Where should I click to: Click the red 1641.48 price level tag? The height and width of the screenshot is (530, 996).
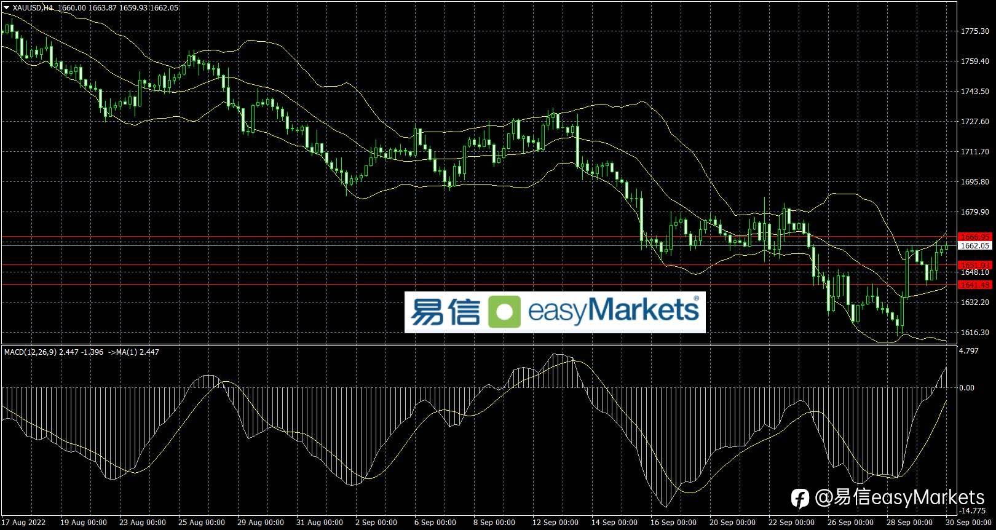coord(975,285)
